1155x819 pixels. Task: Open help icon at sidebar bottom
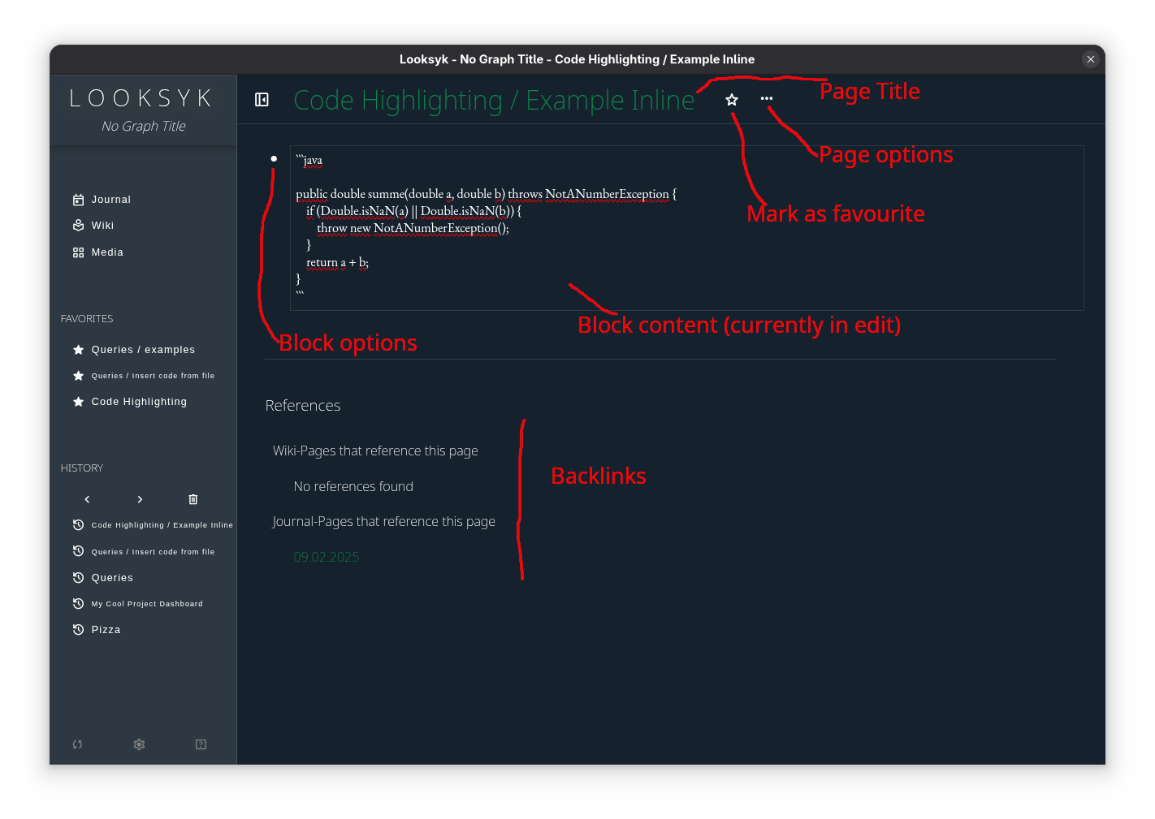point(201,744)
